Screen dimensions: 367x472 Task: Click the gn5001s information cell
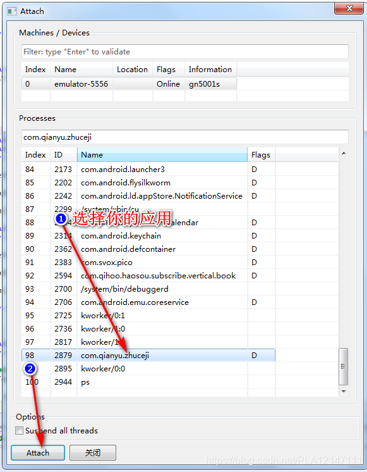pos(211,84)
